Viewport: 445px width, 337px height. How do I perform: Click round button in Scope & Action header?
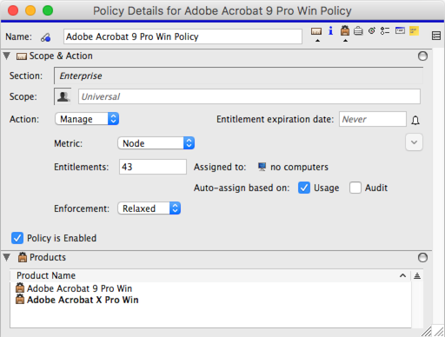tap(422, 56)
